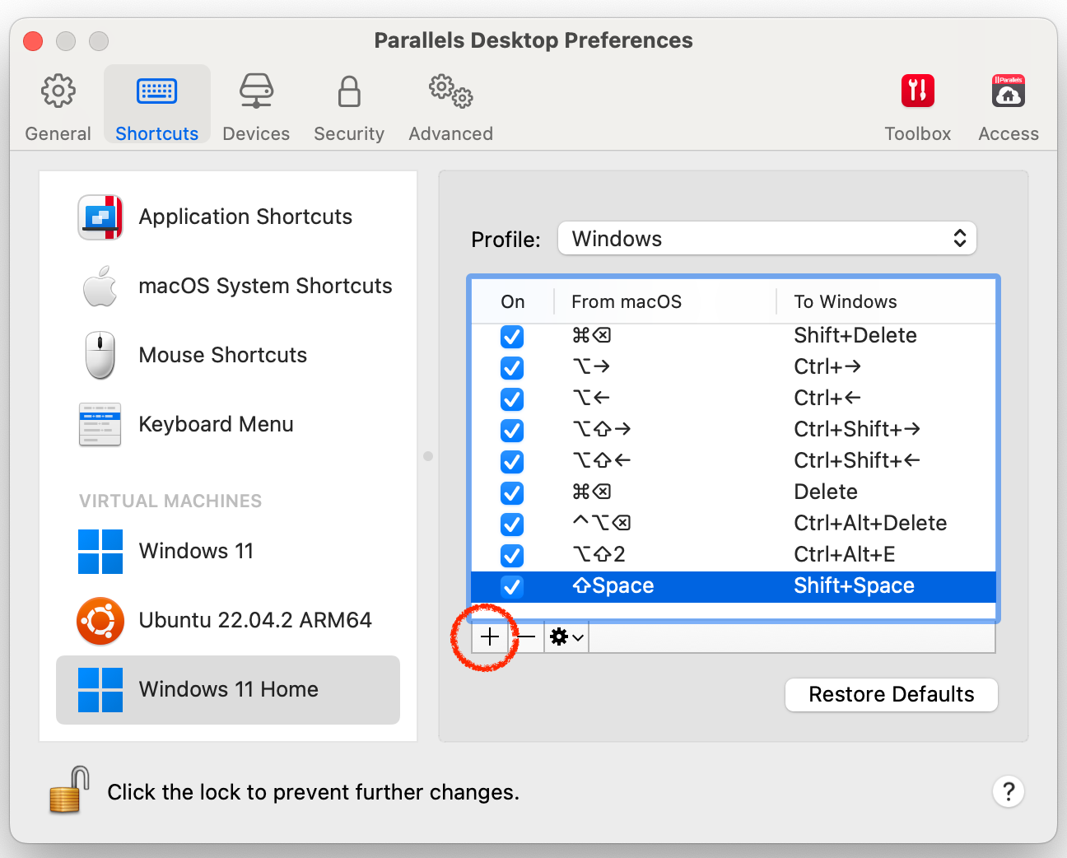
Task: Select the Keyboard Menu item
Action: [x=228, y=424]
